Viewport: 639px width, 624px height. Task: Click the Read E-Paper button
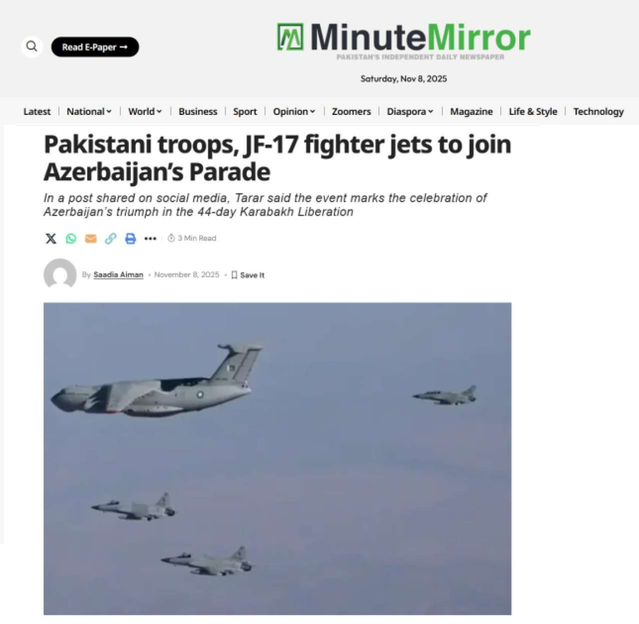95,47
